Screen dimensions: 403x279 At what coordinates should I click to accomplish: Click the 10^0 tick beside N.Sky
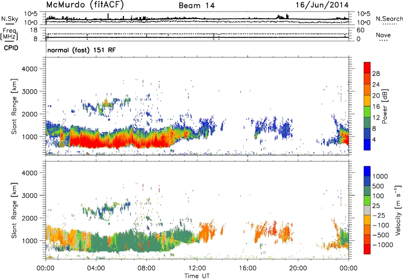point(31,23)
